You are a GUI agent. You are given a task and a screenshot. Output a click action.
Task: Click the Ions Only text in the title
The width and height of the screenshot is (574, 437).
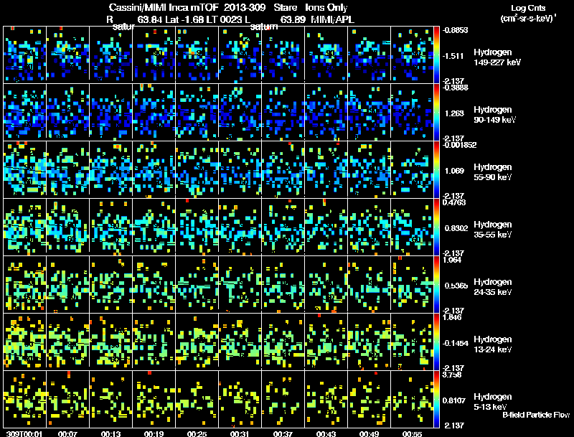click(x=326, y=8)
